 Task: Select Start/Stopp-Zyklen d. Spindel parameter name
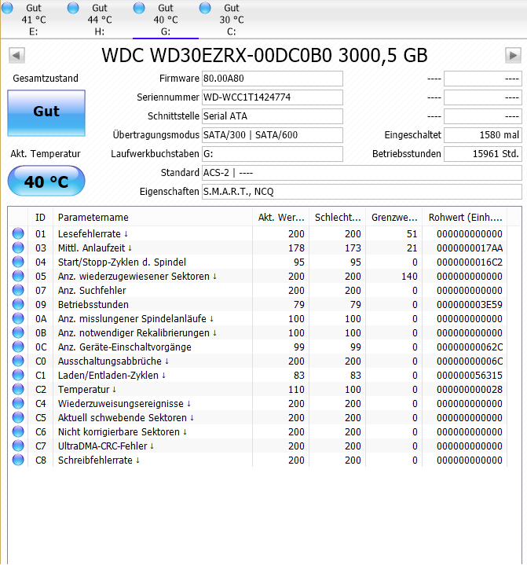coord(122,262)
